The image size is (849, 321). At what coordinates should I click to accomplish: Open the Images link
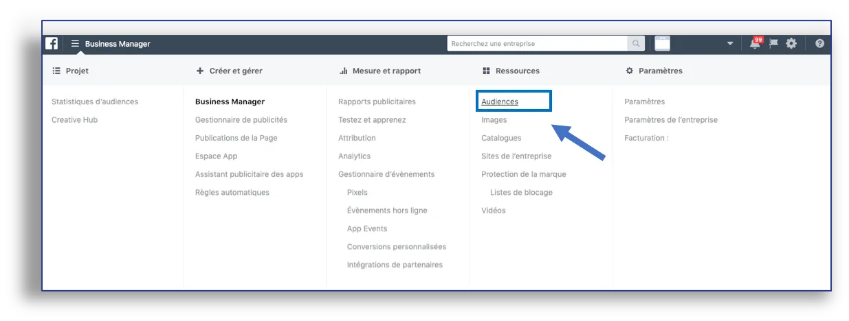click(494, 119)
